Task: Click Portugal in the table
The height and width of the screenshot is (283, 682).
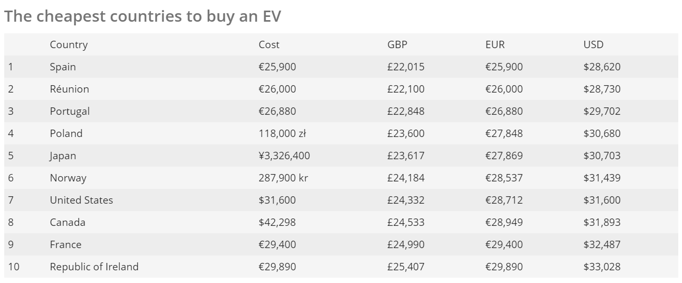Action: pos(70,112)
